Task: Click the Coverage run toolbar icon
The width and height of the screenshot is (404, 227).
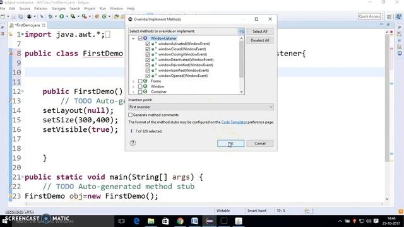Action: pos(73,16)
